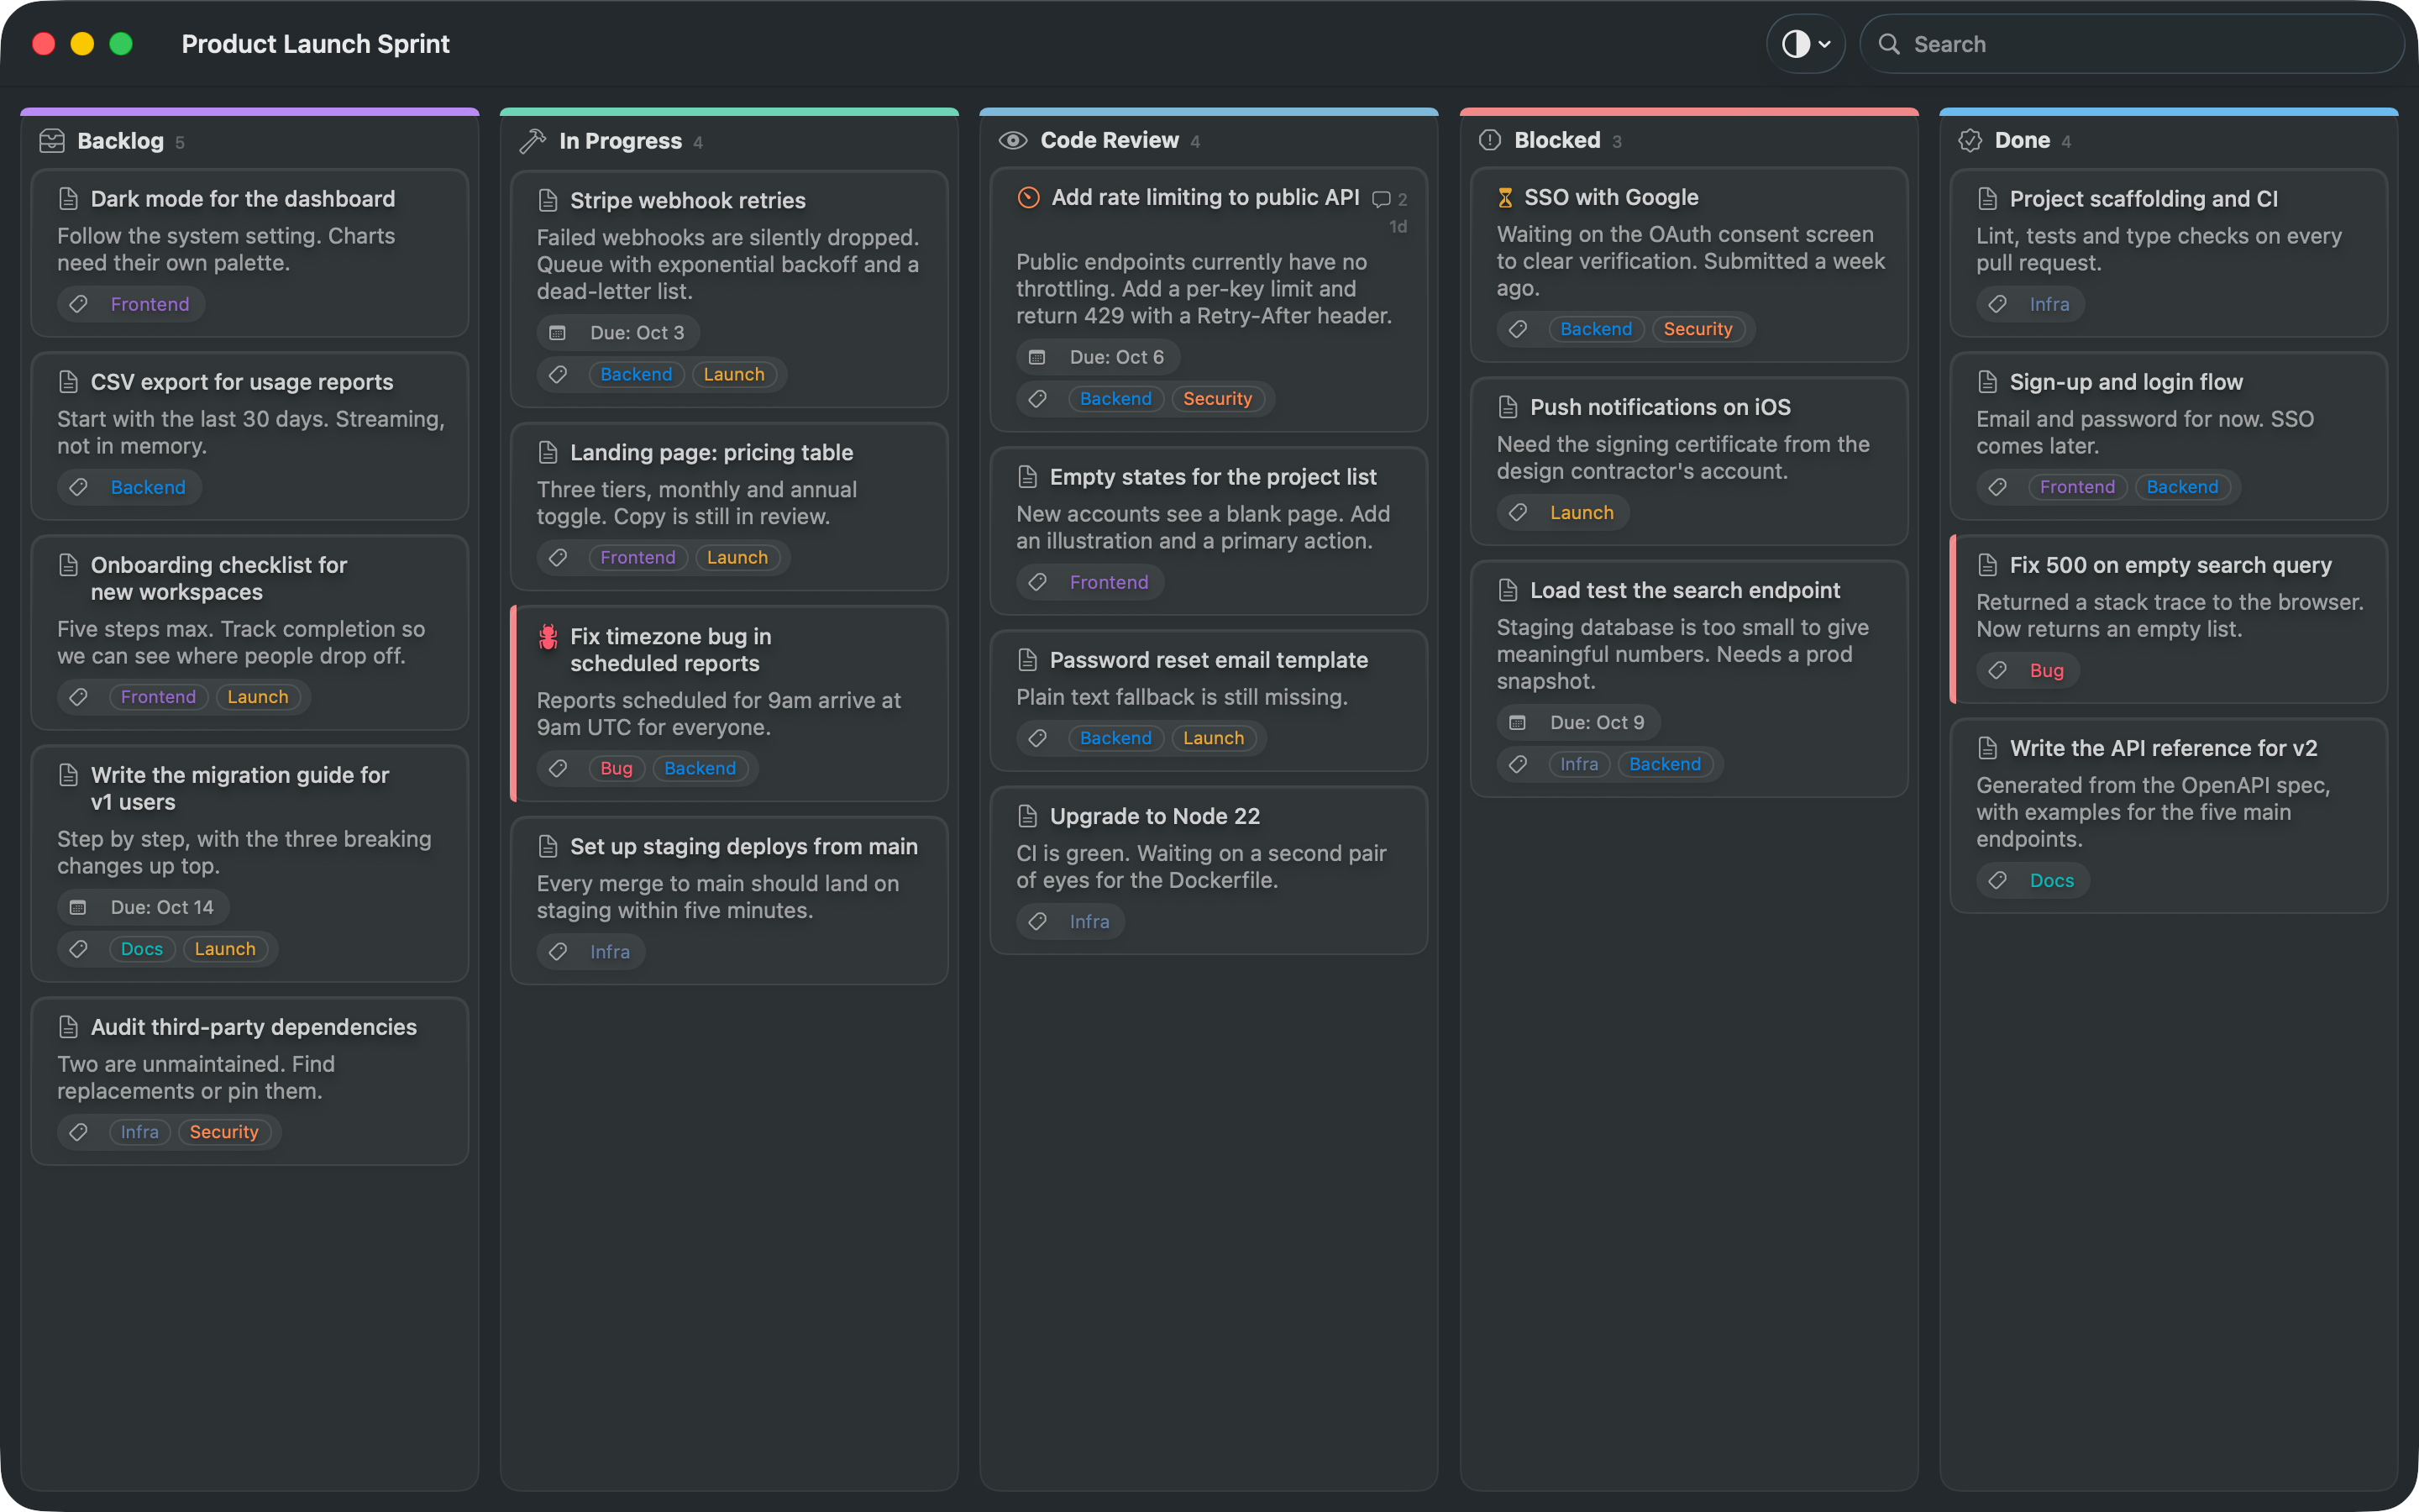Open the Empty states for the project list card
Screen dimensions: 2419x1512
[1209, 530]
